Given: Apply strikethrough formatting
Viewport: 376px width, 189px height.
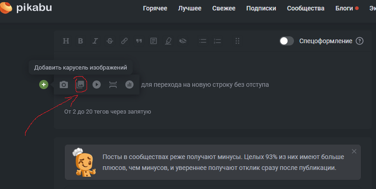Looking at the screenshot, I should [x=110, y=41].
